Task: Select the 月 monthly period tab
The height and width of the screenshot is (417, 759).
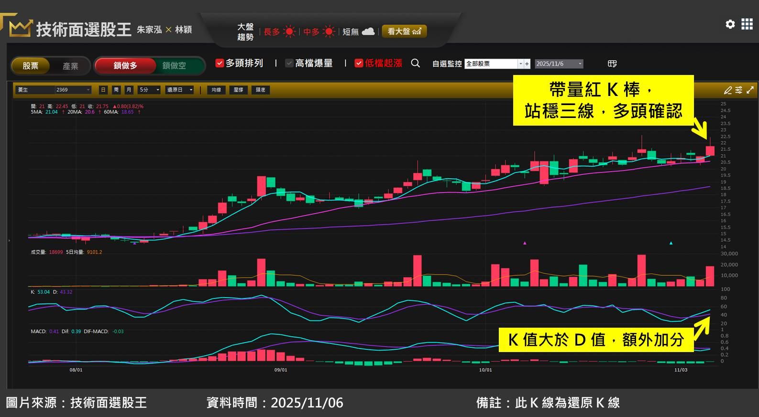Action: tap(129, 90)
